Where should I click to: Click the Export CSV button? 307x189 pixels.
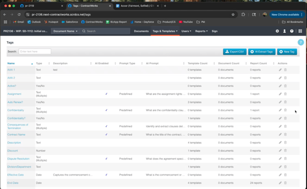(235, 52)
